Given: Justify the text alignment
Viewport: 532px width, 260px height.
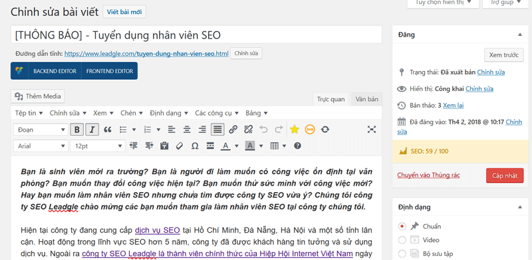Looking at the screenshot, I should [x=217, y=129].
